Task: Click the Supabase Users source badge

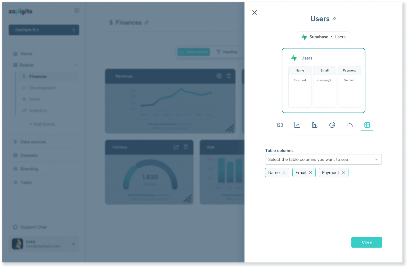Action: [323, 37]
